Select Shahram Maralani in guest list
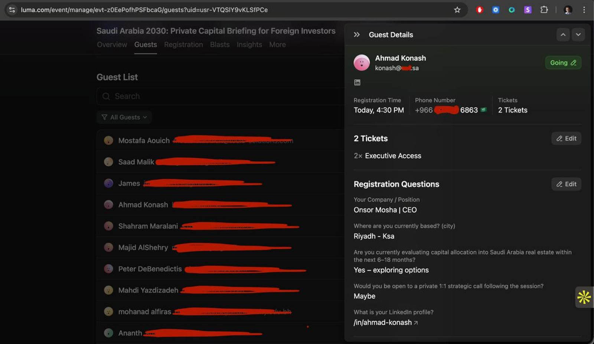594x344 pixels. click(x=221, y=226)
